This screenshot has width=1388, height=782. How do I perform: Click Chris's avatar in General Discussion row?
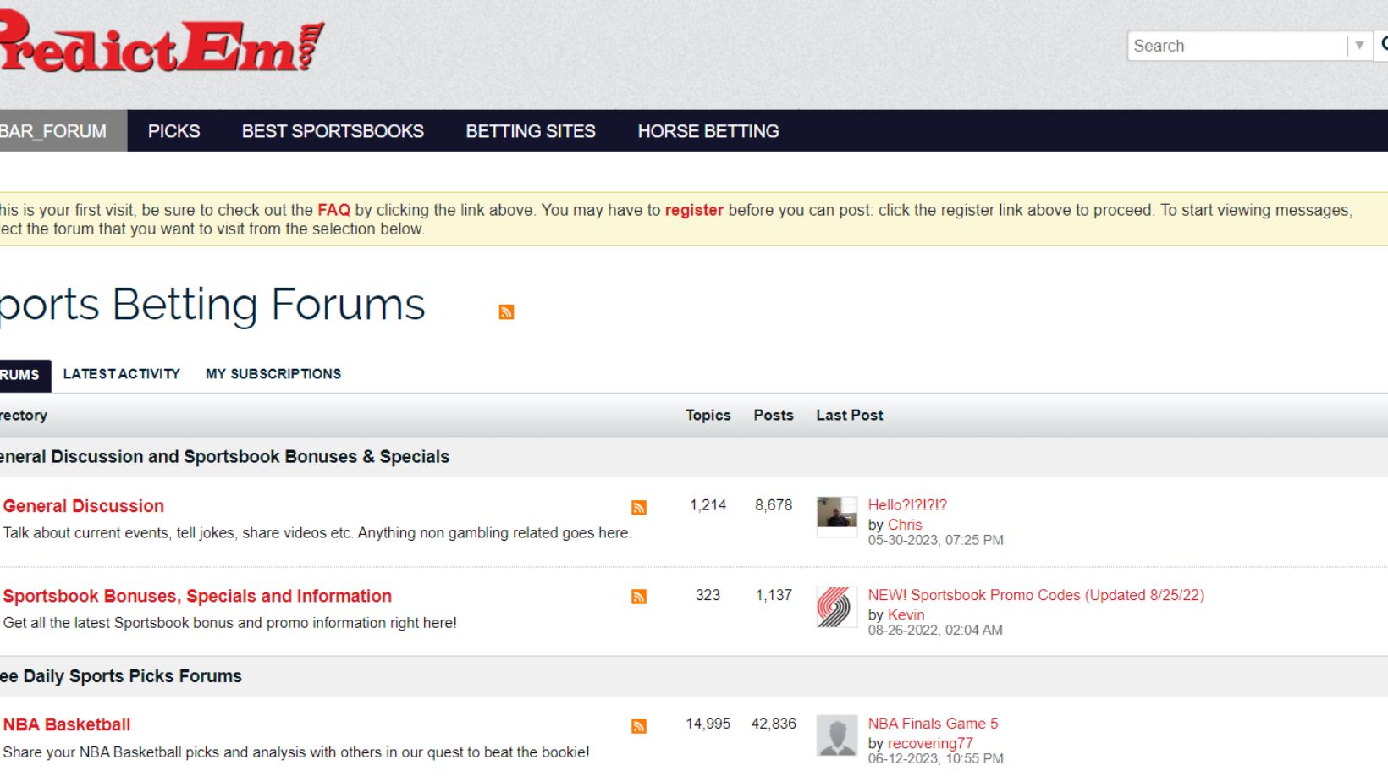[836, 515]
